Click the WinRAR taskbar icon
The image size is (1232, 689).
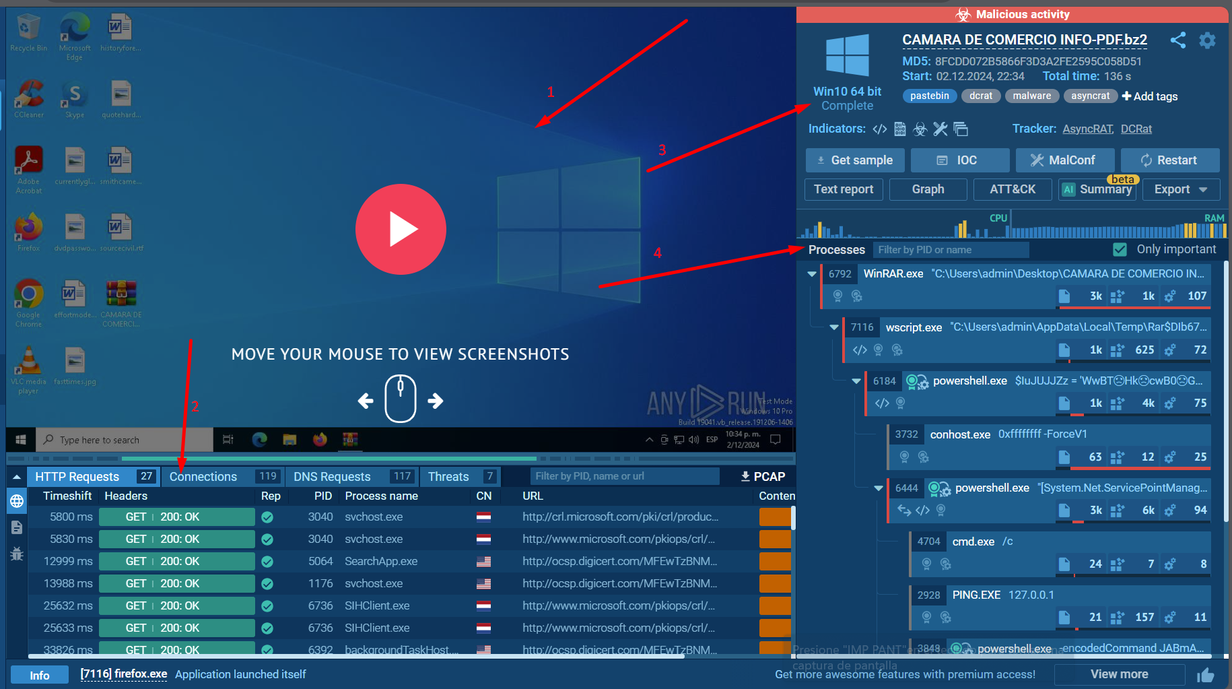click(350, 440)
